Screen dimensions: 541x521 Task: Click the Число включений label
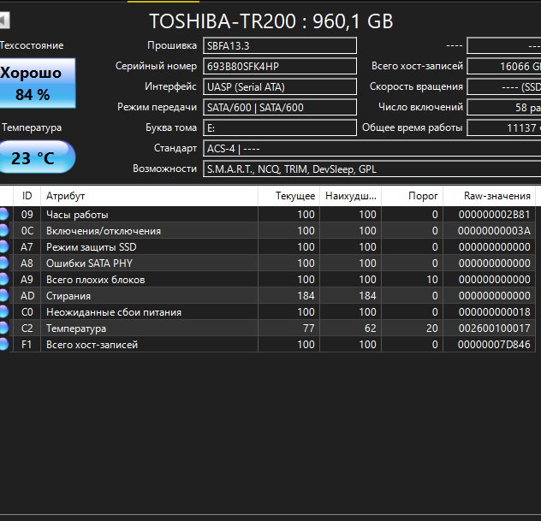coord(420,107)
